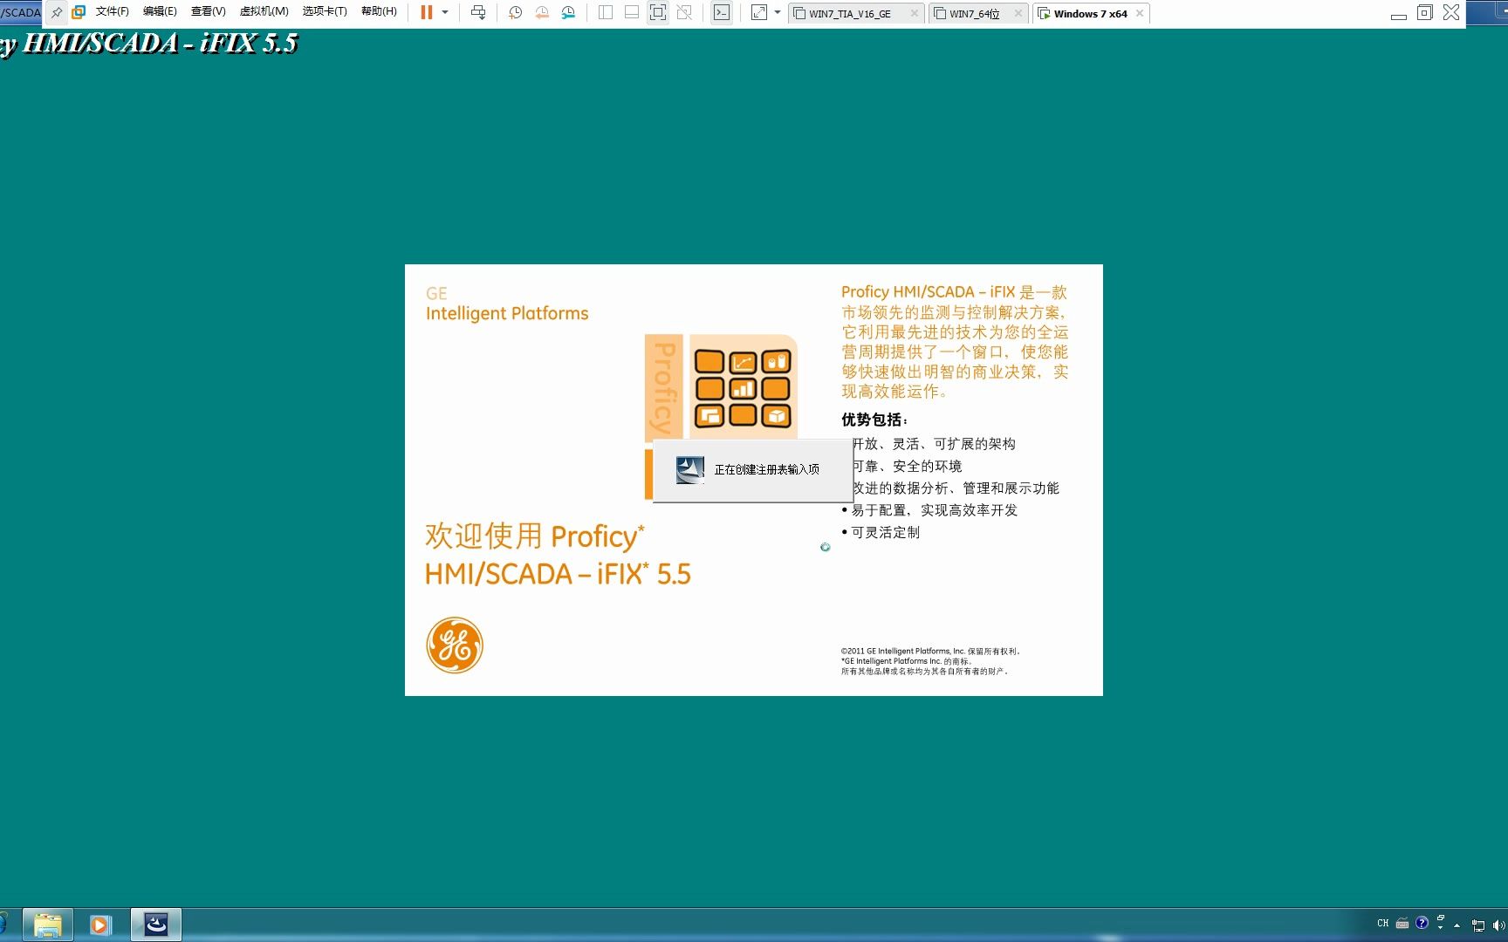The image size is (1508, 942).
Task: Open the 虚拟机(M) menu
Action: [x=264, y=11]
